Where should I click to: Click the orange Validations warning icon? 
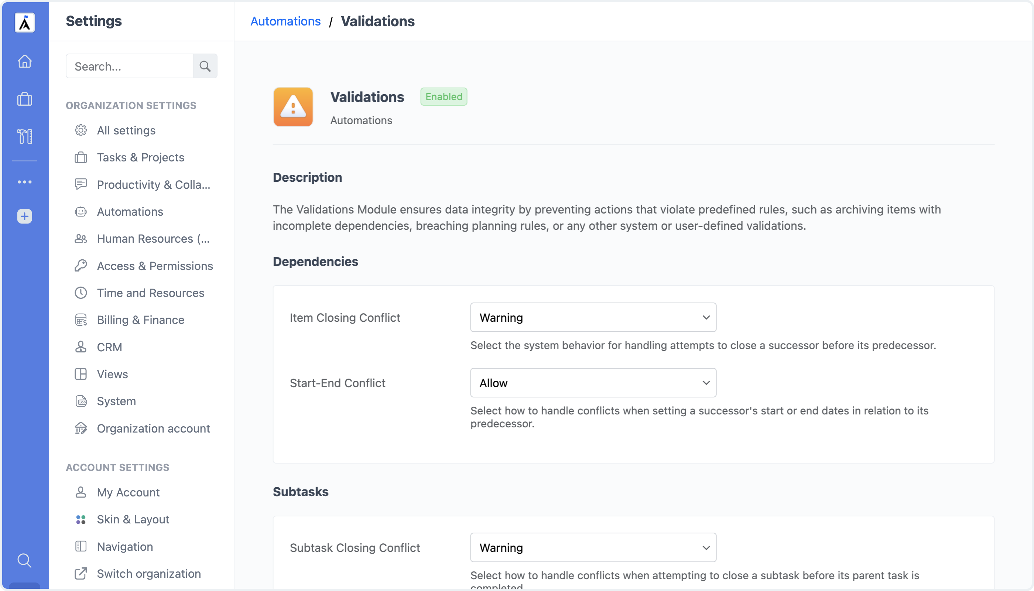point(293,107)
